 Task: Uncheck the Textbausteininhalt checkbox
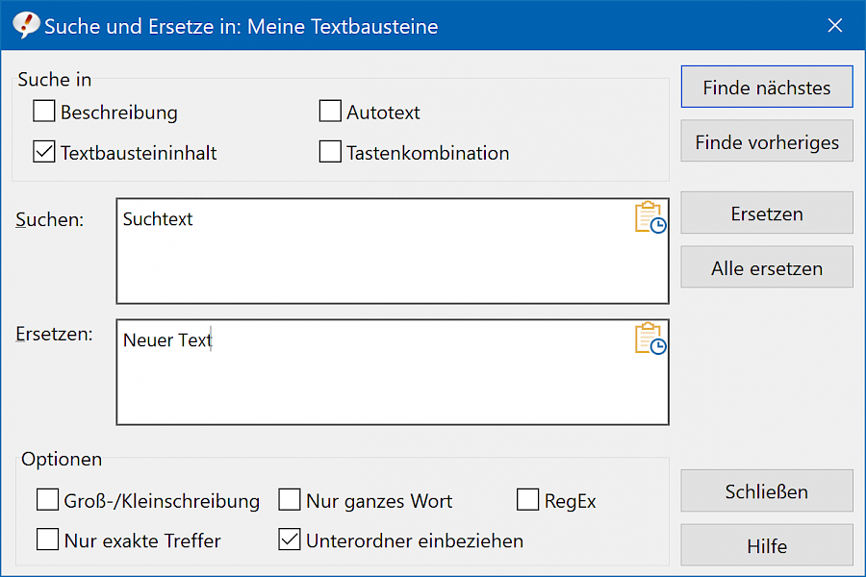(x=44, y=152)
